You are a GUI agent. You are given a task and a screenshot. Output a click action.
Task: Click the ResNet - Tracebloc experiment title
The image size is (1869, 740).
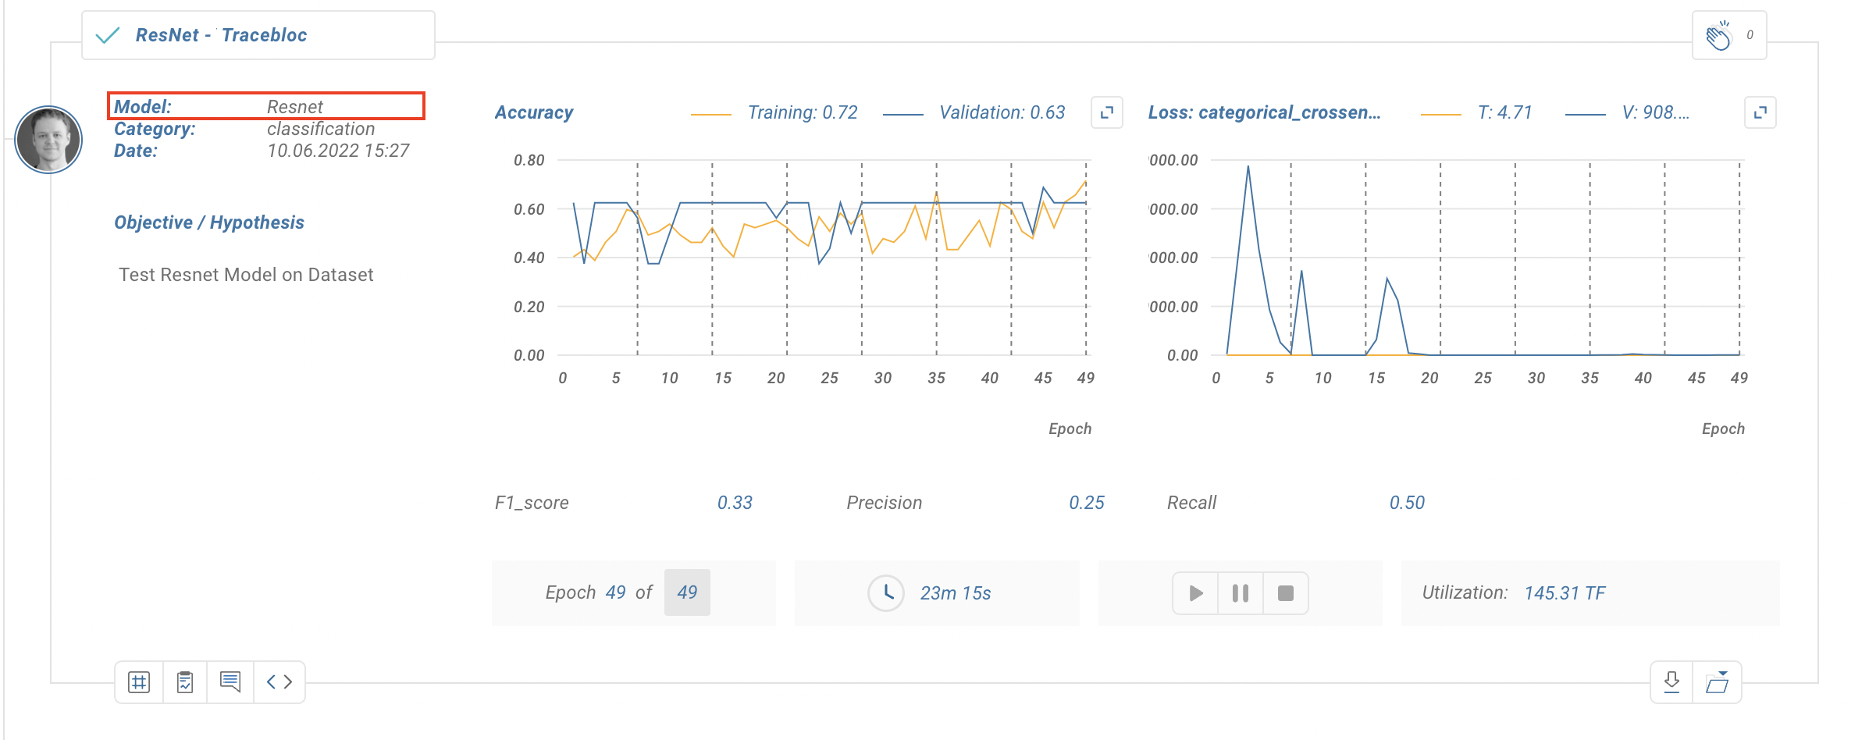click(221, 35)
